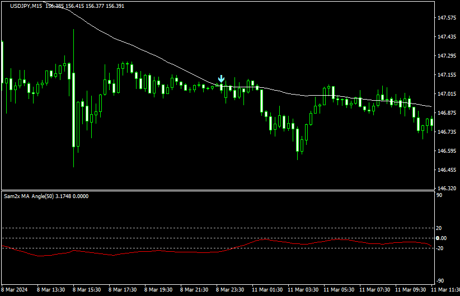Click the 8 Mar 17:30 time label
This screenshot has width=460, height=296.
pyautogui.click(x=123, y=290)
